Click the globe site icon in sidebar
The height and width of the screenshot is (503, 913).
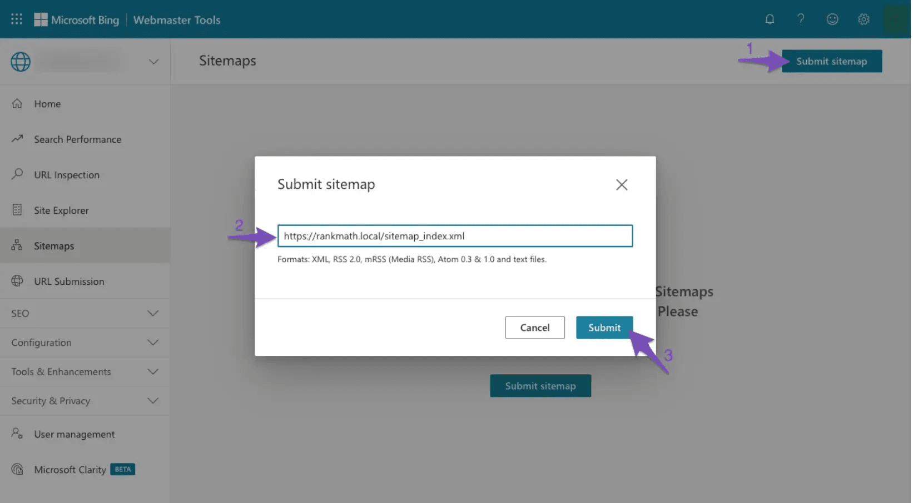click(x=20, y=62)
